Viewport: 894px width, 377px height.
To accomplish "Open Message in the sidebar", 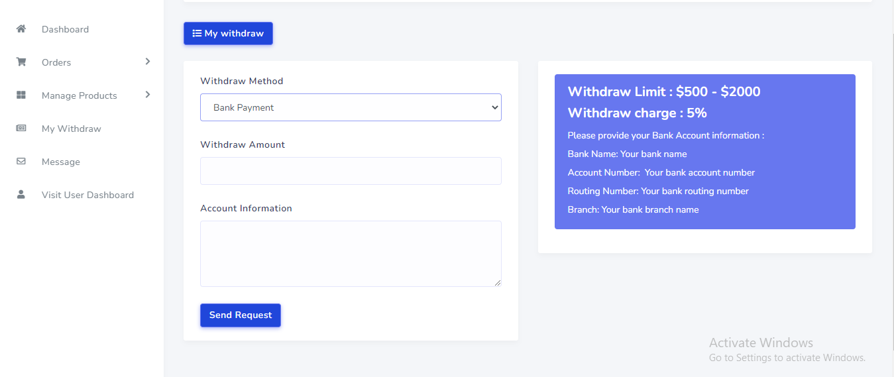I will 60,162.
